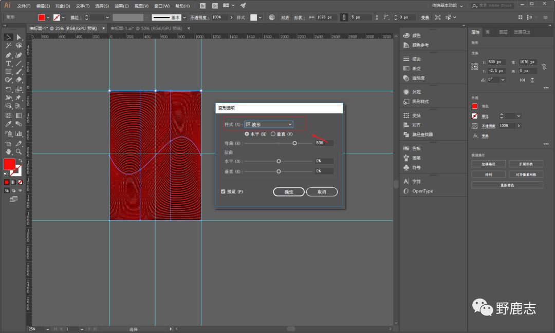The height and width of the screenshot is (333, 555).
Task: Select the Direct Selection tool
Action: [19, 37]
